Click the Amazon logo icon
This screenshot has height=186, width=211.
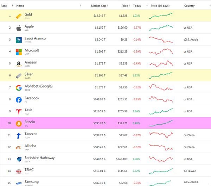pyautogui.click(x=19, y=64)
